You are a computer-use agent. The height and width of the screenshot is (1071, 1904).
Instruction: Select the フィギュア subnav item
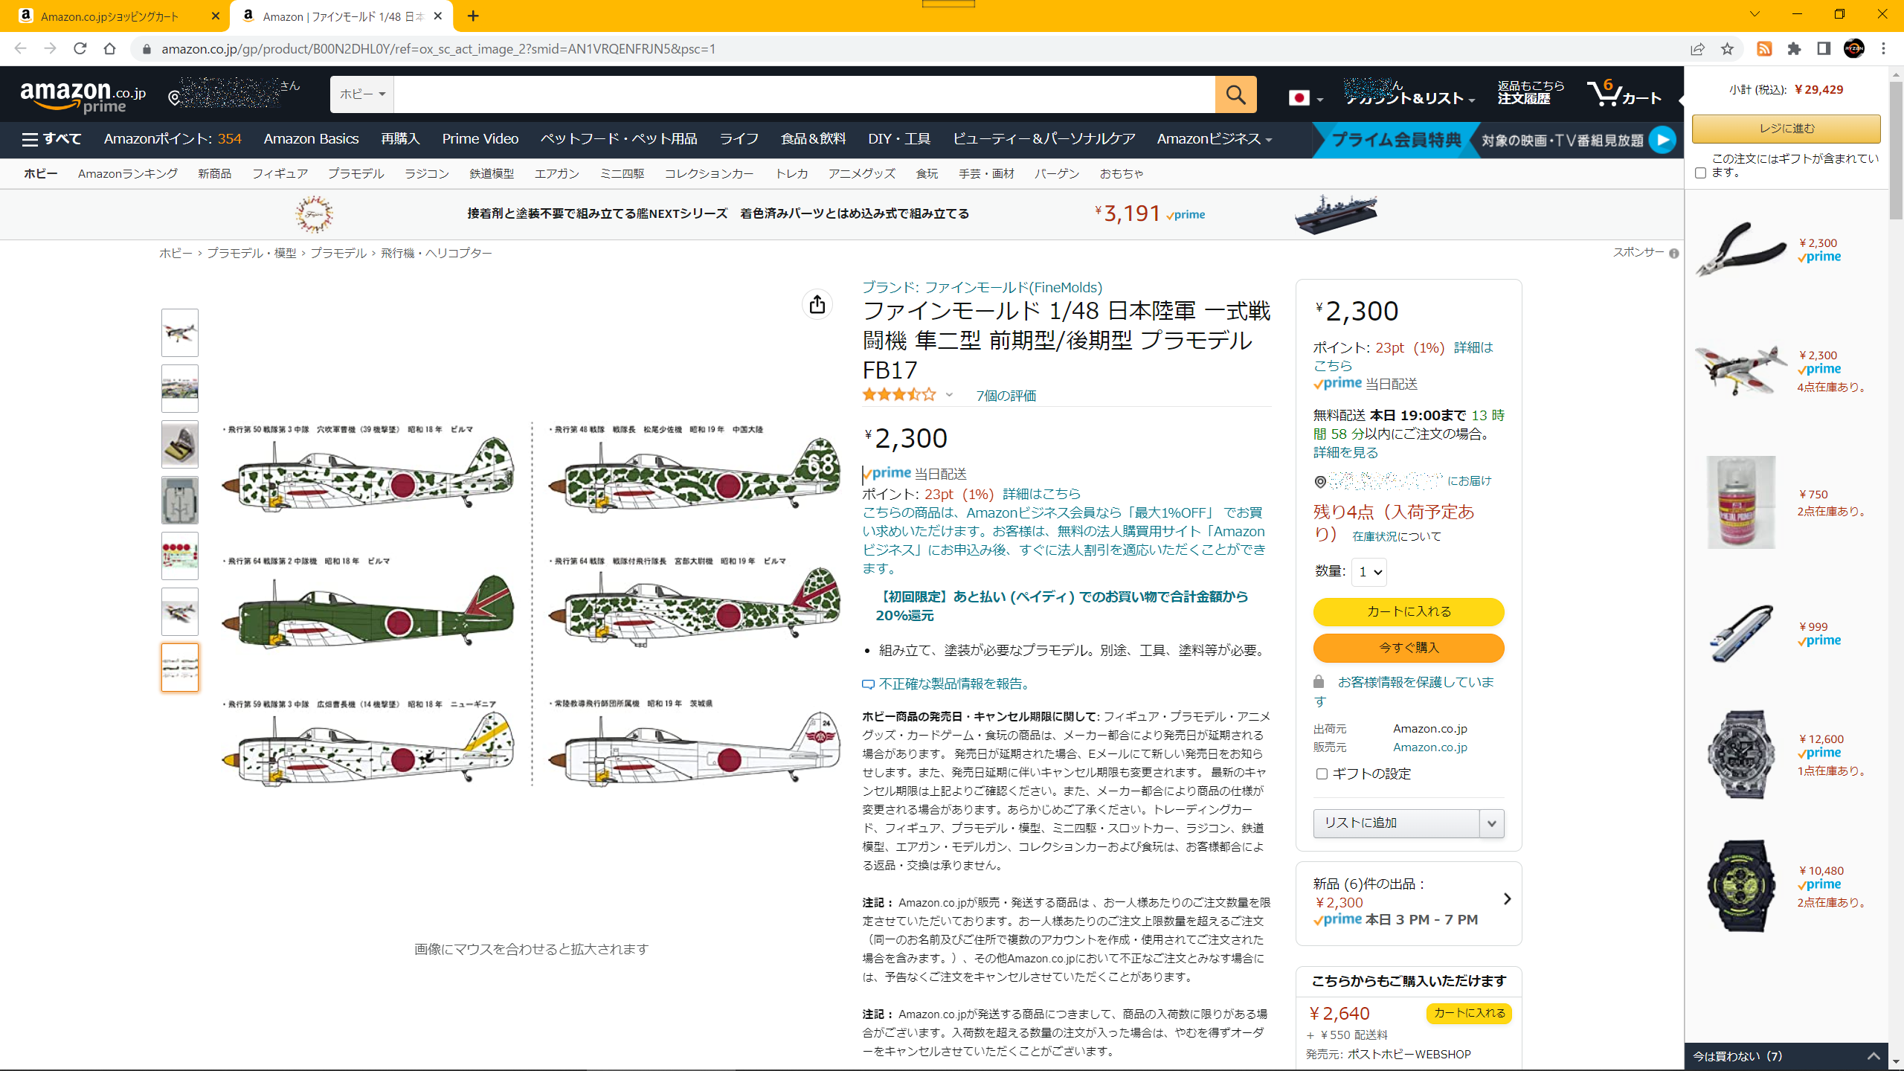pos(280,174)
